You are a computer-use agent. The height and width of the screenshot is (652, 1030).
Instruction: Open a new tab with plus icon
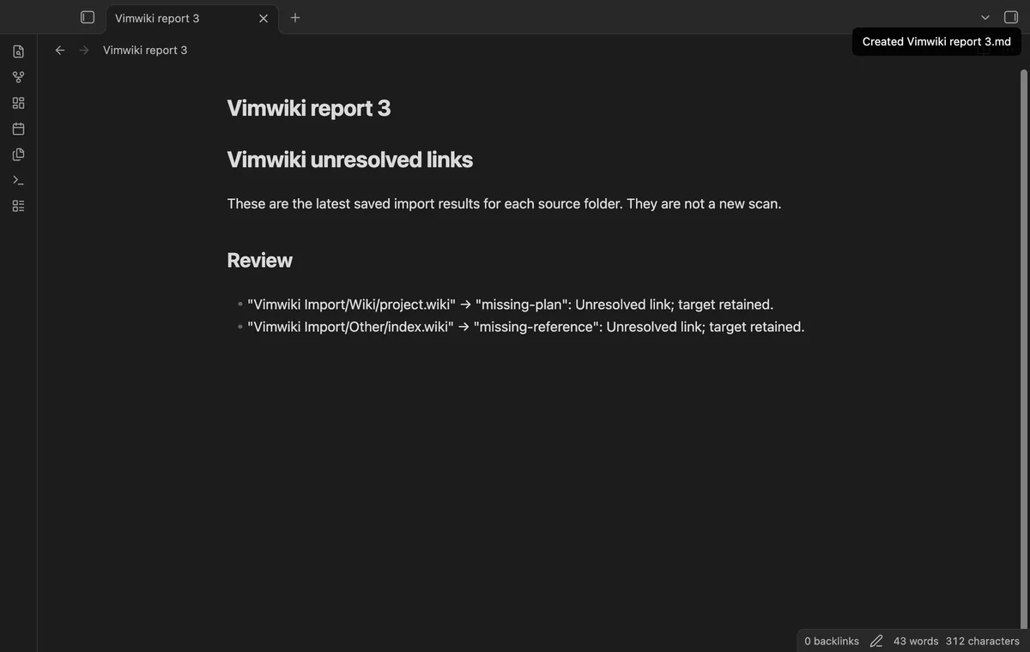click(x=295, y=17)
